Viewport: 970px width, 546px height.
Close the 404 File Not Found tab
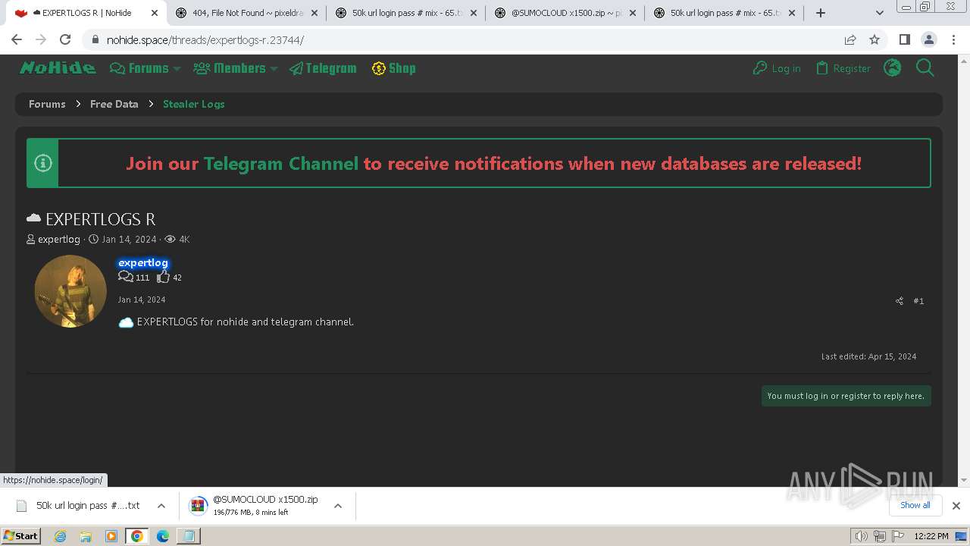pos(314,13)
